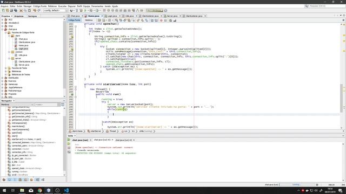This screenshot has height=194, width=346.
Task: Toggle show fields filter in Navigator bottom bar
Action: coord(10,179)
